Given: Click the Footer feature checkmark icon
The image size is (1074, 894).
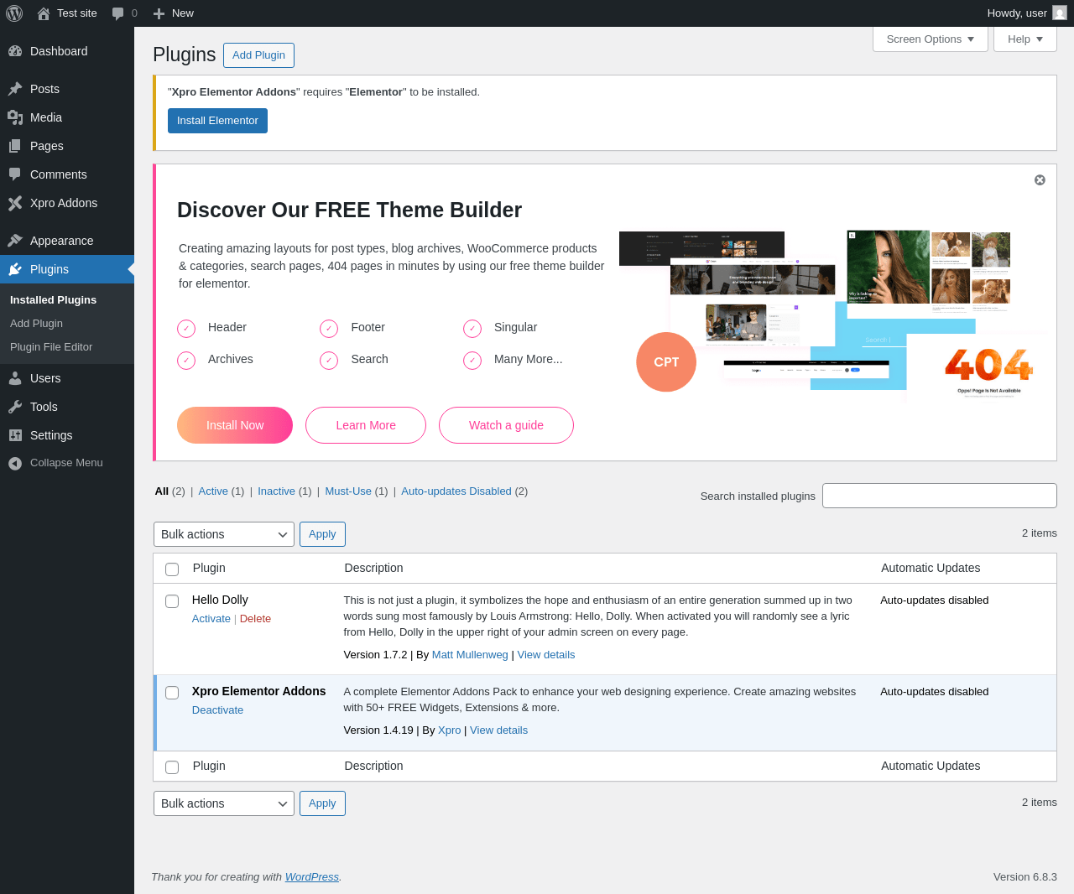Looking at the screenshot, I should click(329, 328).
